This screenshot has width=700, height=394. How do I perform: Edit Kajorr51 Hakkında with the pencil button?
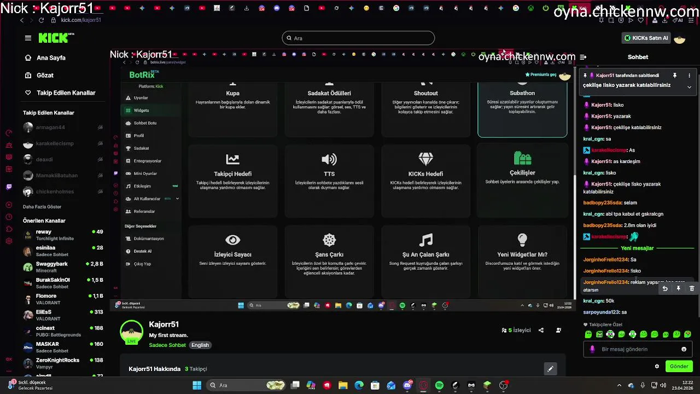(550, 369)
